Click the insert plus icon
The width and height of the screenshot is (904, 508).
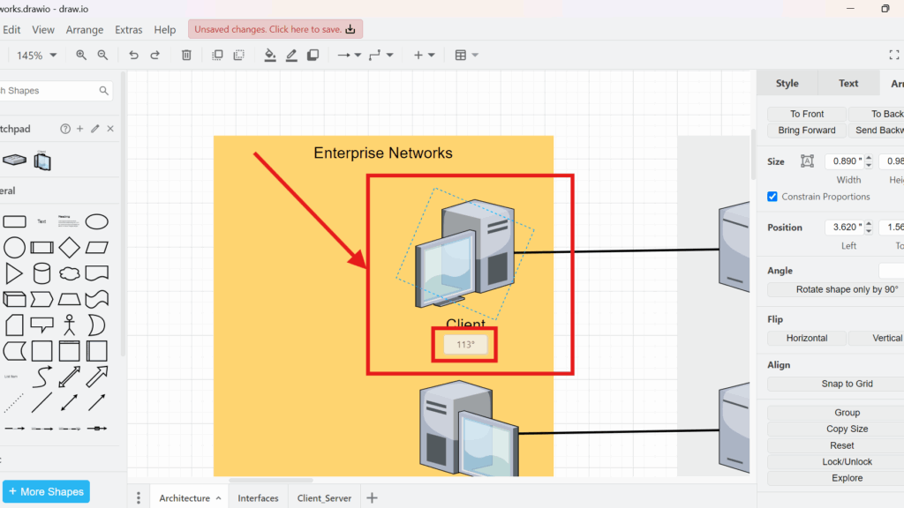pyautogui.click(x=418, y=55)
